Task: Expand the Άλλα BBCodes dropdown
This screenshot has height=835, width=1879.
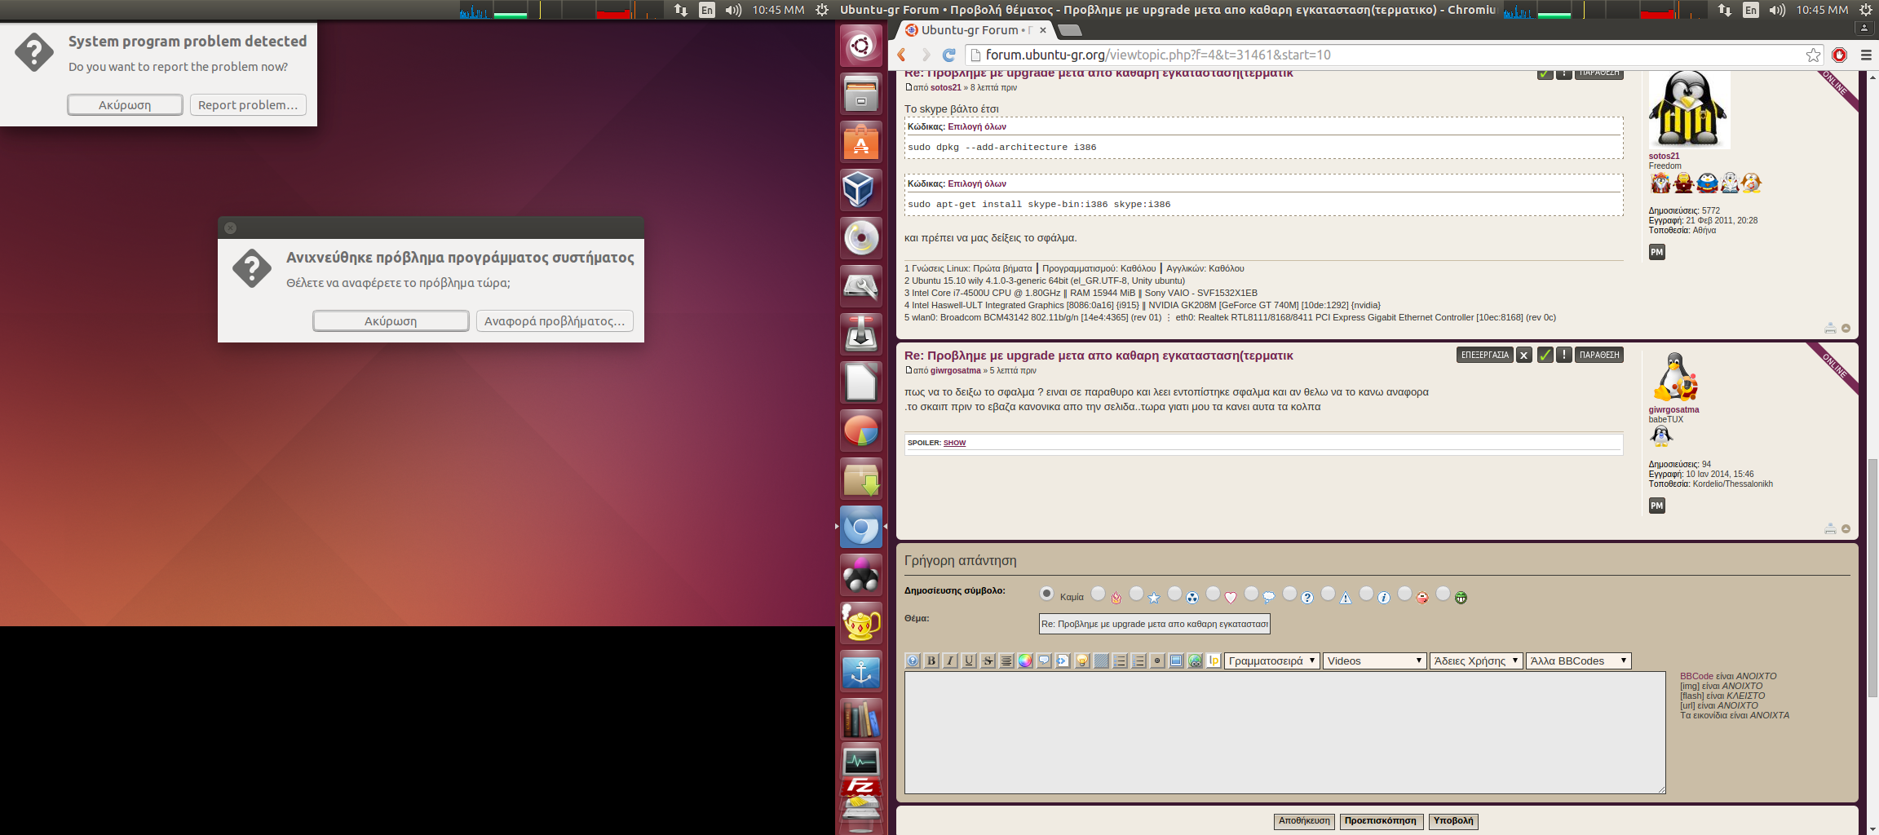Action: coord(1578,660)
